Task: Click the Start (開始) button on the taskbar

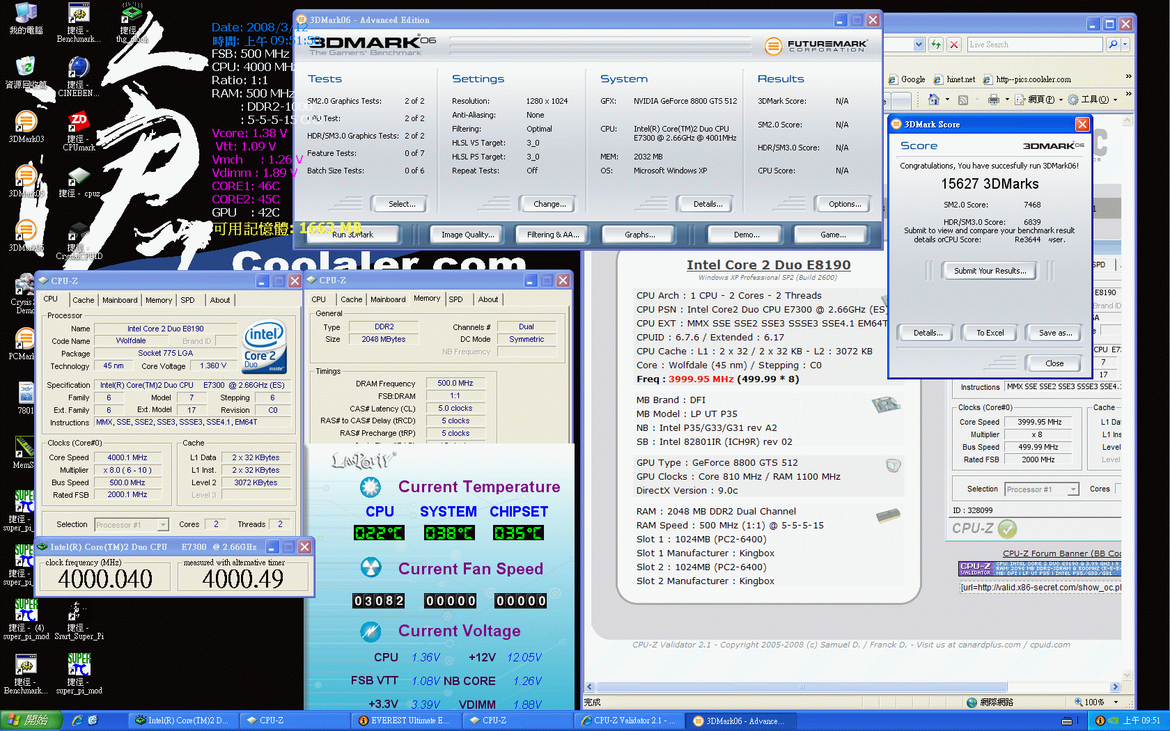Action: click(x=31, y=721)
